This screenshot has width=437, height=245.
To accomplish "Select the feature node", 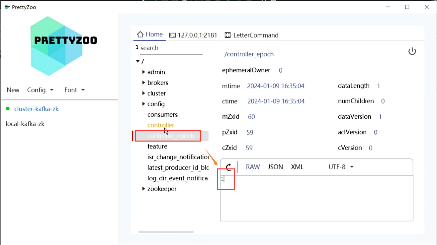I will (157, 146).
